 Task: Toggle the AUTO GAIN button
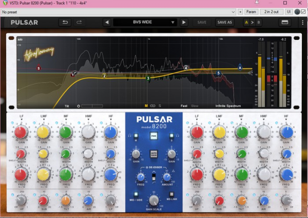(x=153, y=154)
